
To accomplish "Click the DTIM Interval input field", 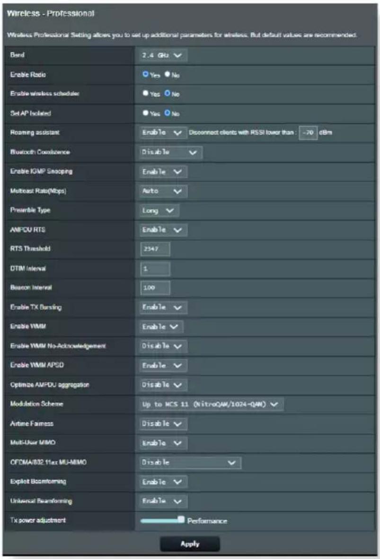I will click(155, 269).
